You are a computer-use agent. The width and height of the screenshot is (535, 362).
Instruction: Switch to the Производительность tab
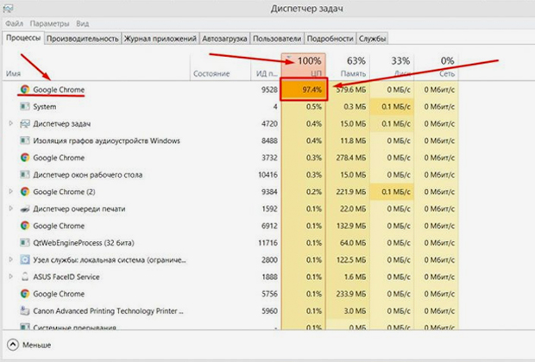pos(83,39)
